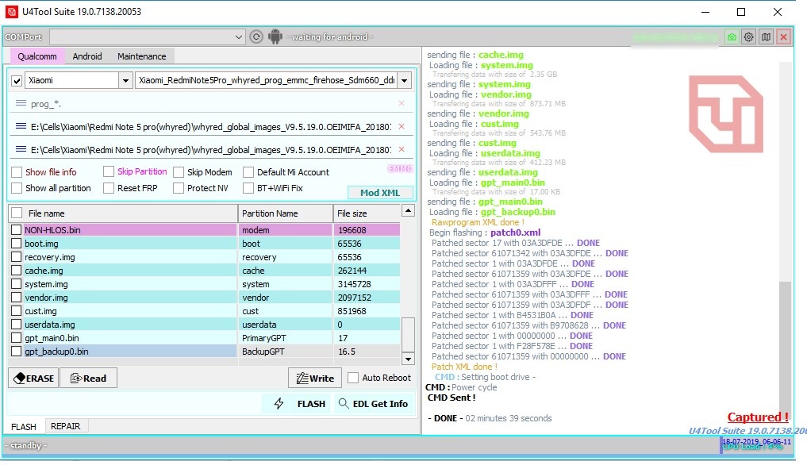
Task: Toggle the Auto Reboot checkbox
Action: tap(353, 378)
